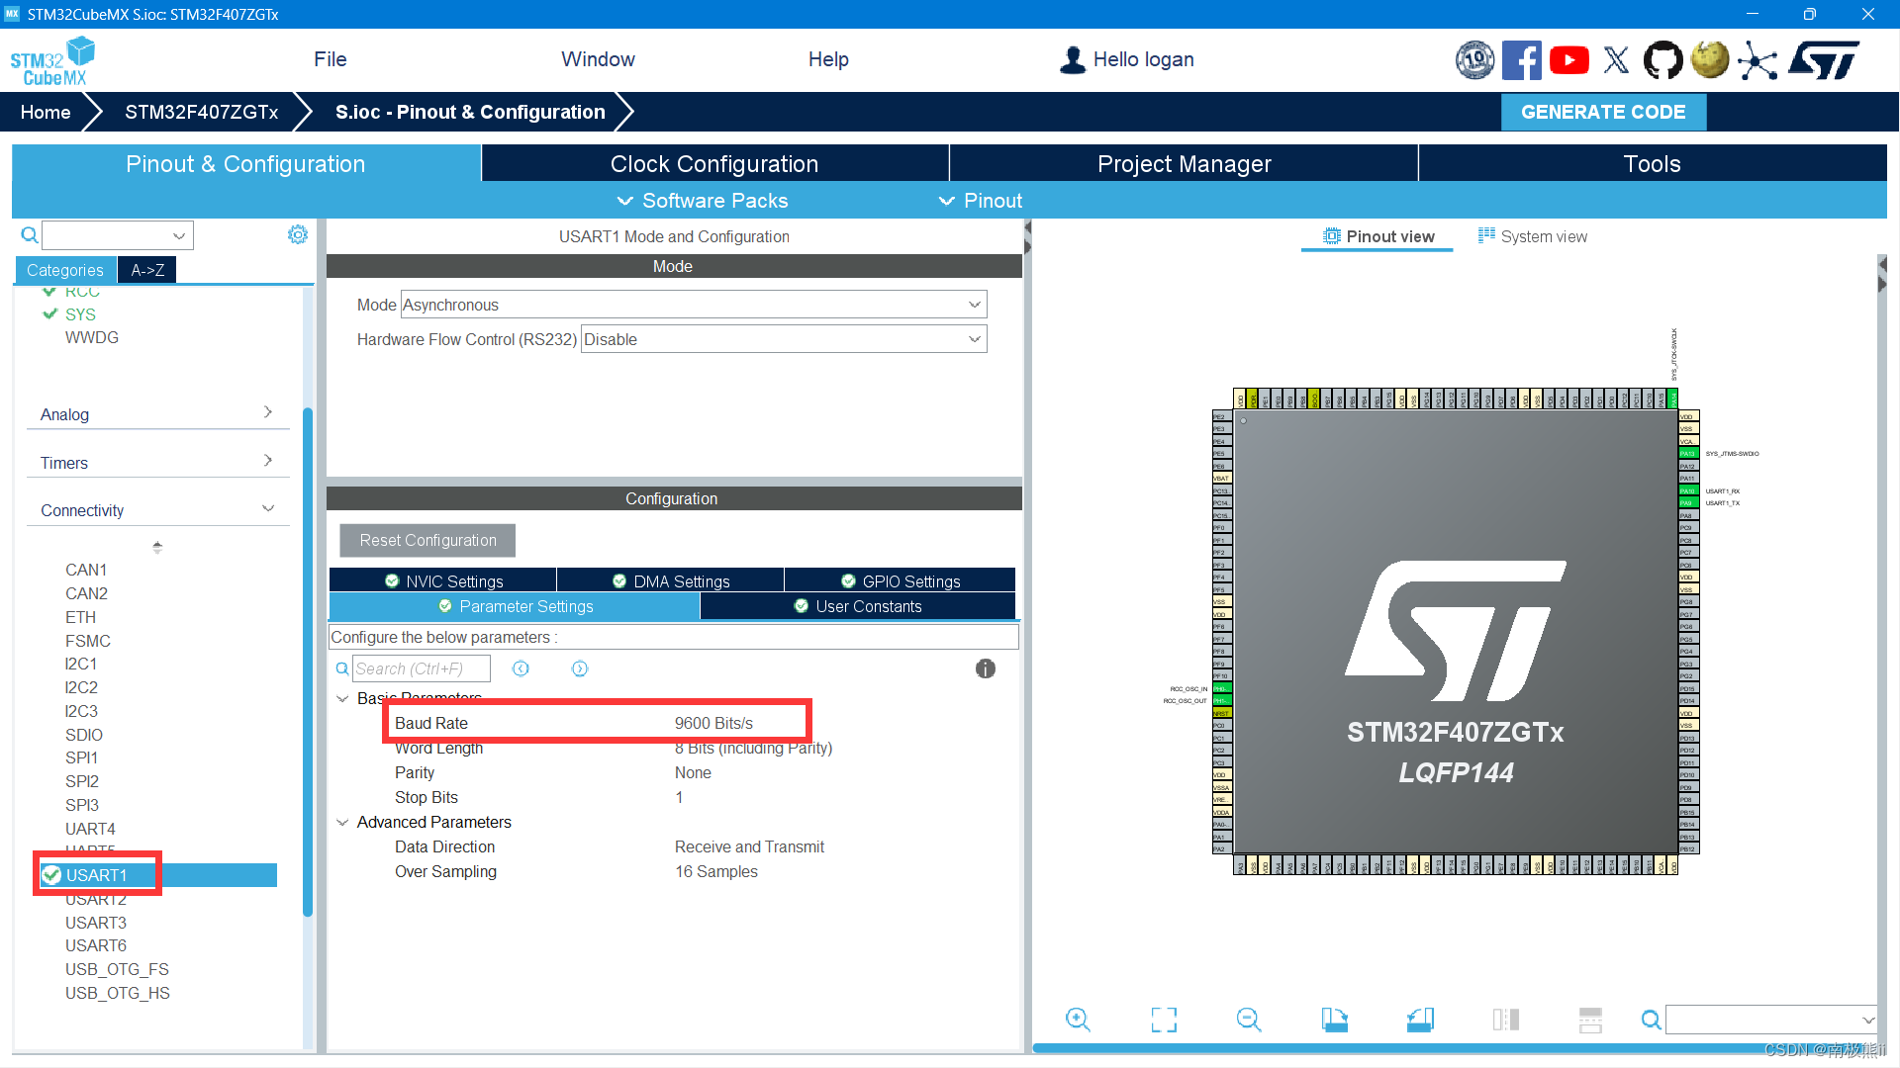Click the zoom in icon below chip

coord(1078,1020)
